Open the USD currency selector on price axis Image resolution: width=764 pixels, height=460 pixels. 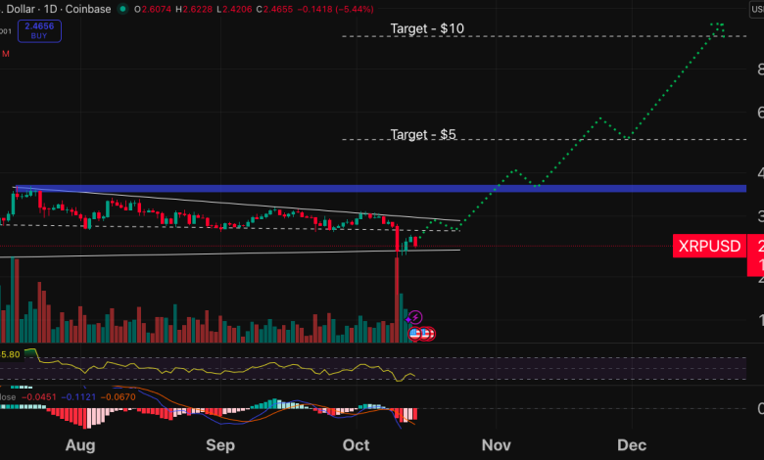point(757,8)
